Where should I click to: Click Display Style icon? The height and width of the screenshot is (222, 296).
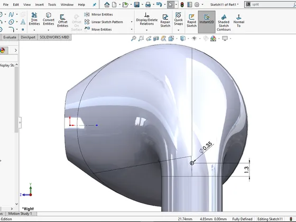[182, 39]
